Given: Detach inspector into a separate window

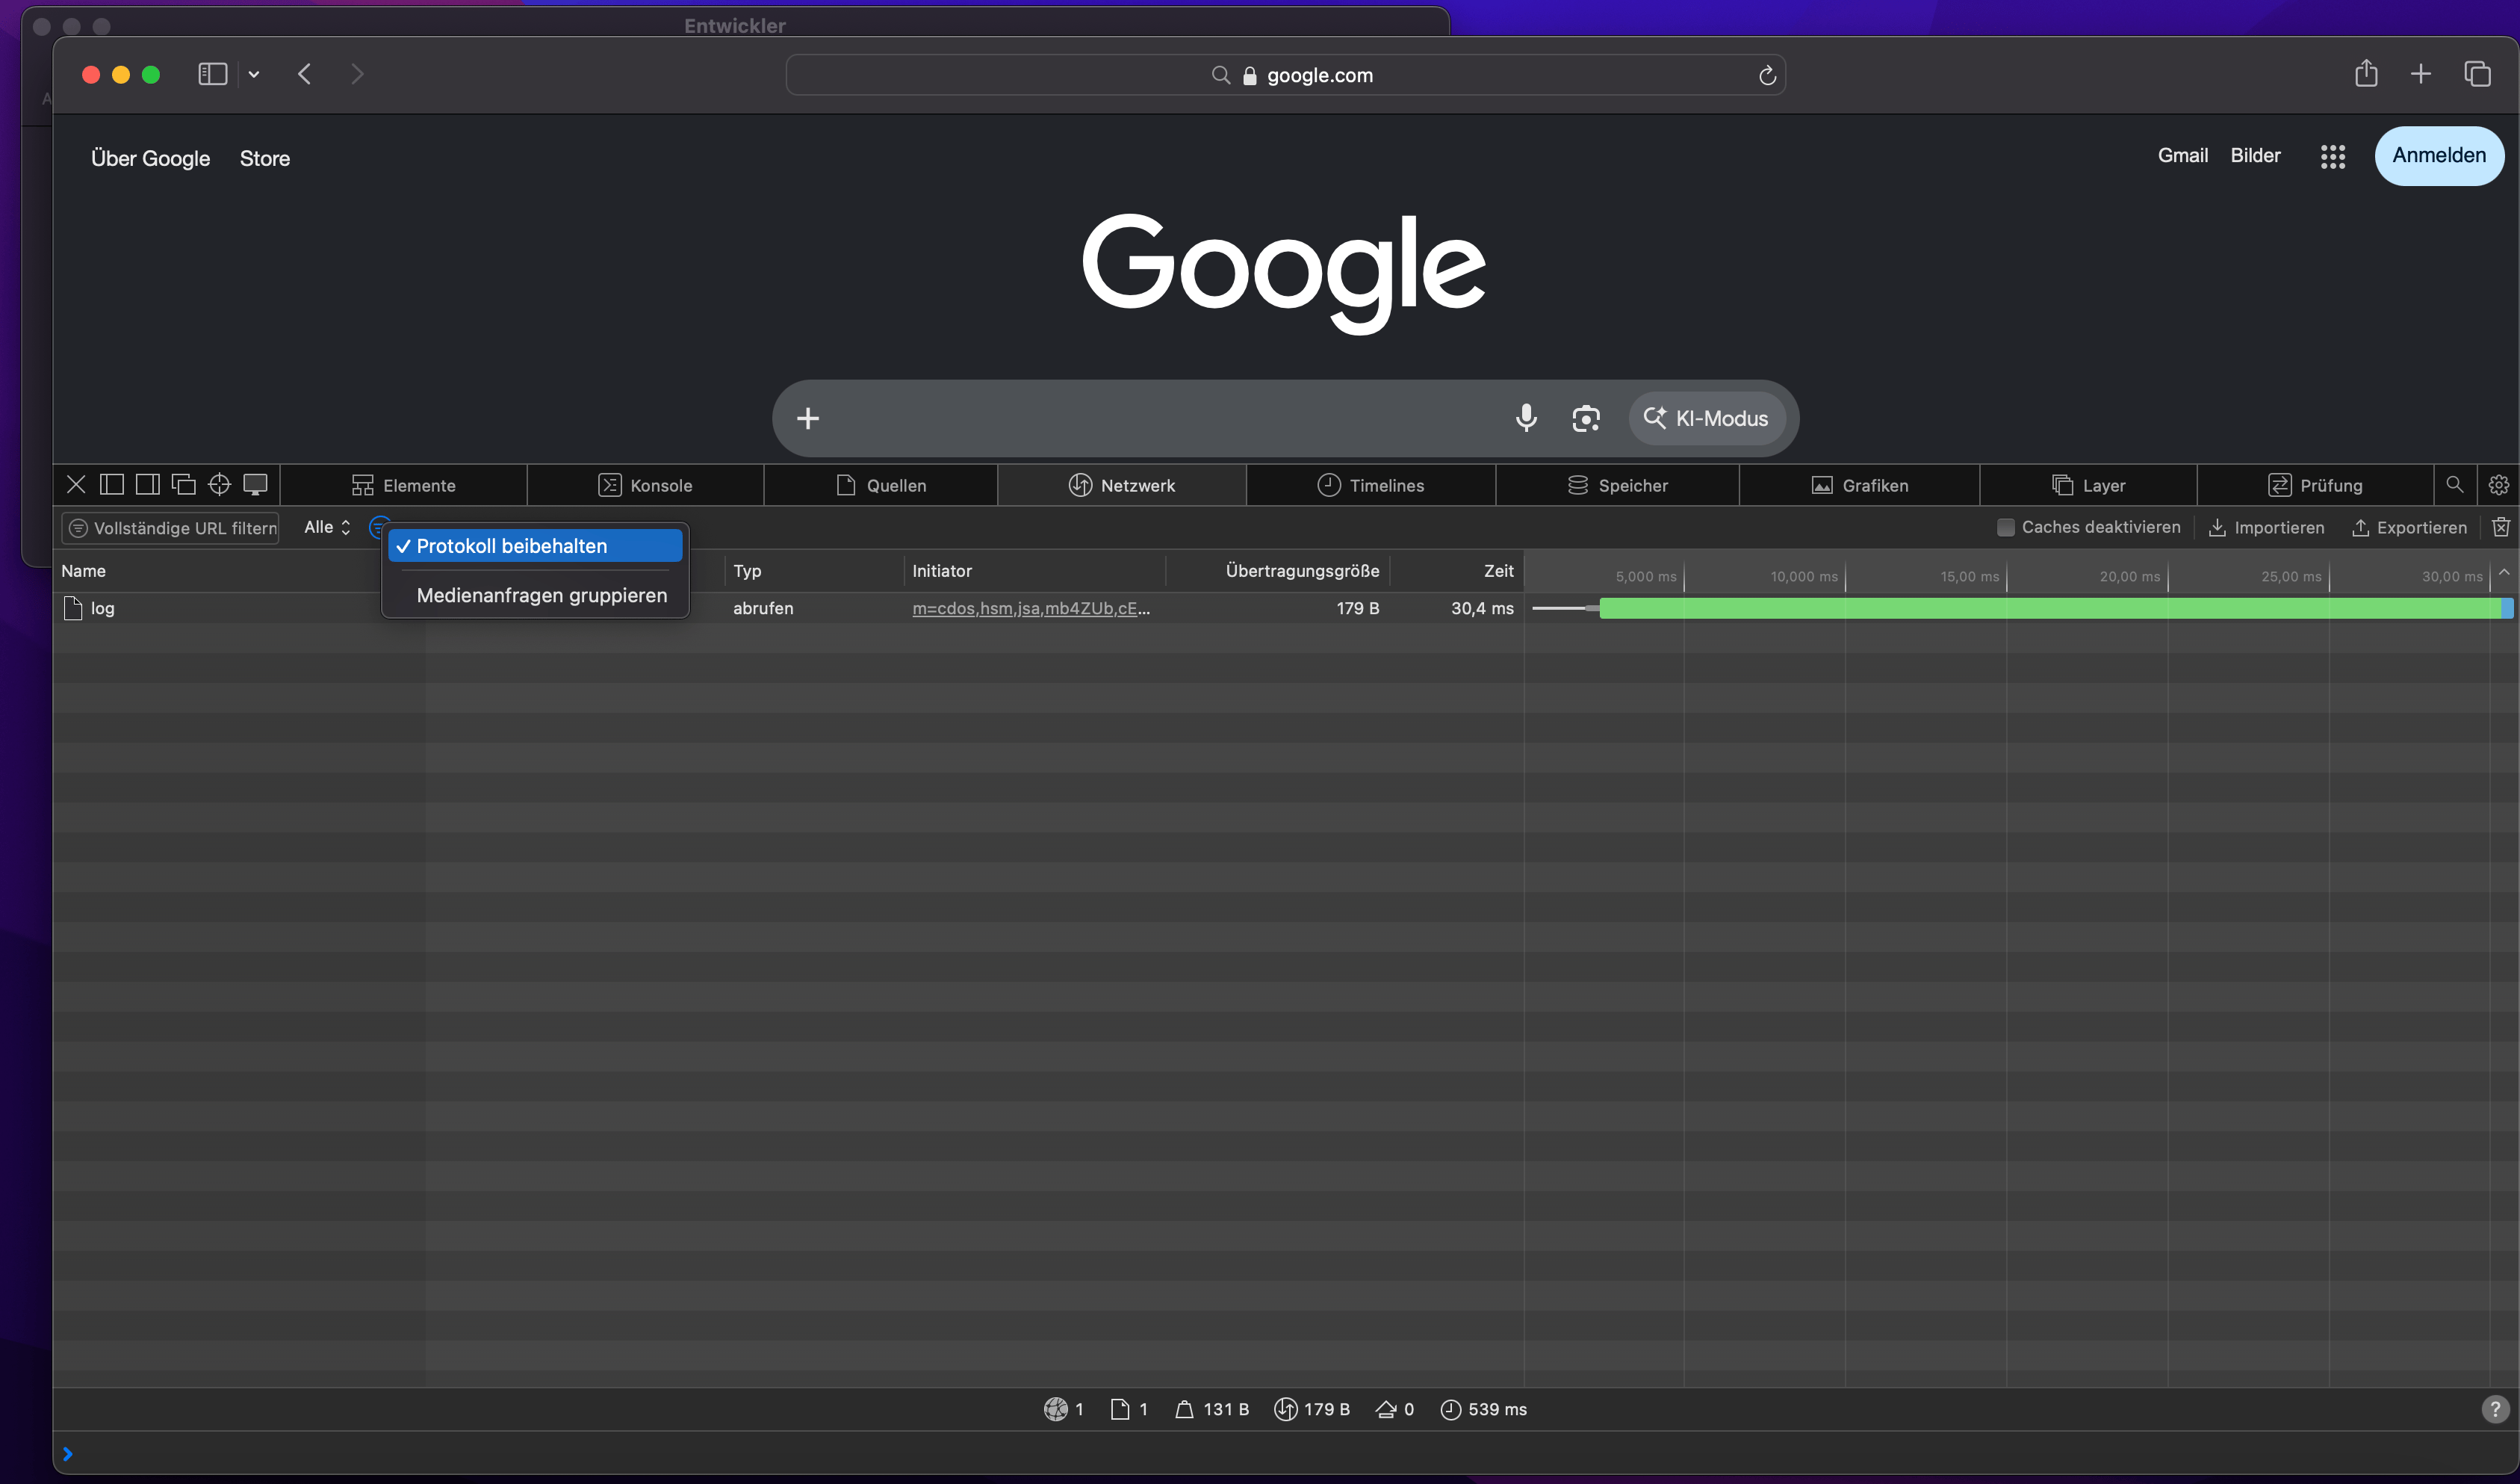Looking at the screenshot, I should (184, 486).
